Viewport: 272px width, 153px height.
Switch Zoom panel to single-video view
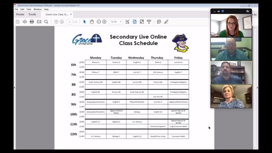point(218,11)
